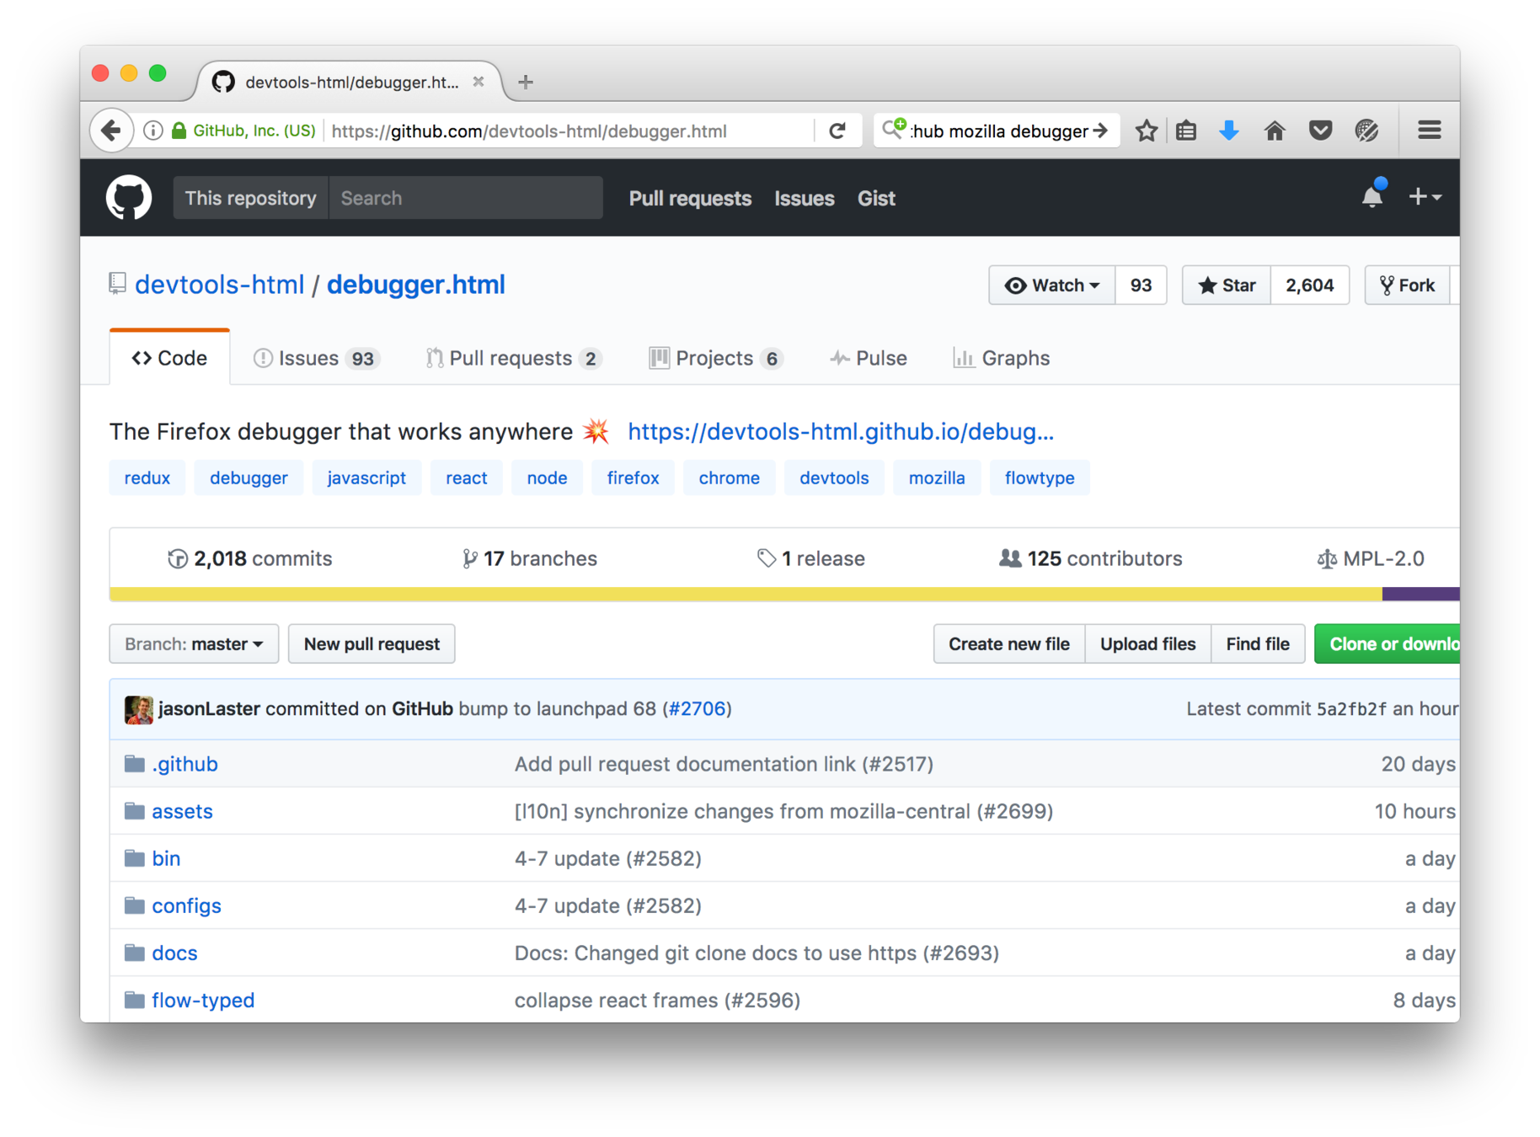This screenshot has width=1540, height=1137.
Task: Click the redux topic tag
Action: 147,478
